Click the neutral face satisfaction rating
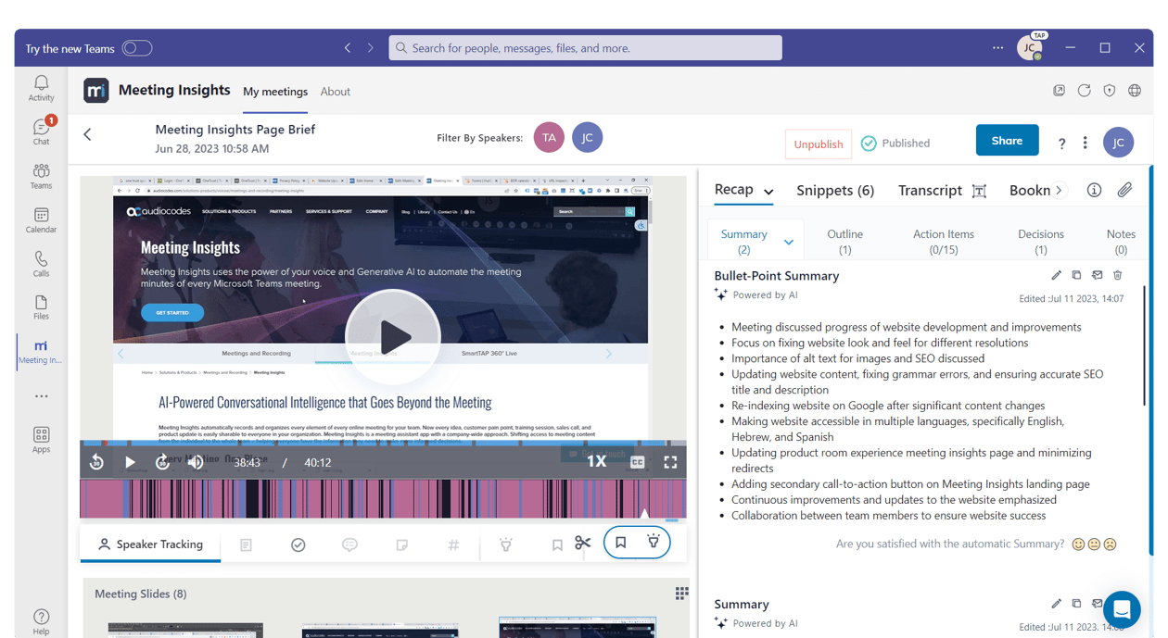This screenshot has height=638, width=1168. pos(1094,544)
